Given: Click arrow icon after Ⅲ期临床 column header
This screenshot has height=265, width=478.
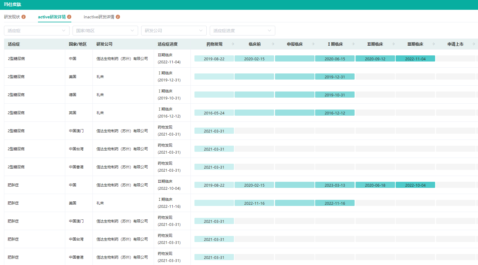Looking at the screenshot, I should click(x=434, y=44).
